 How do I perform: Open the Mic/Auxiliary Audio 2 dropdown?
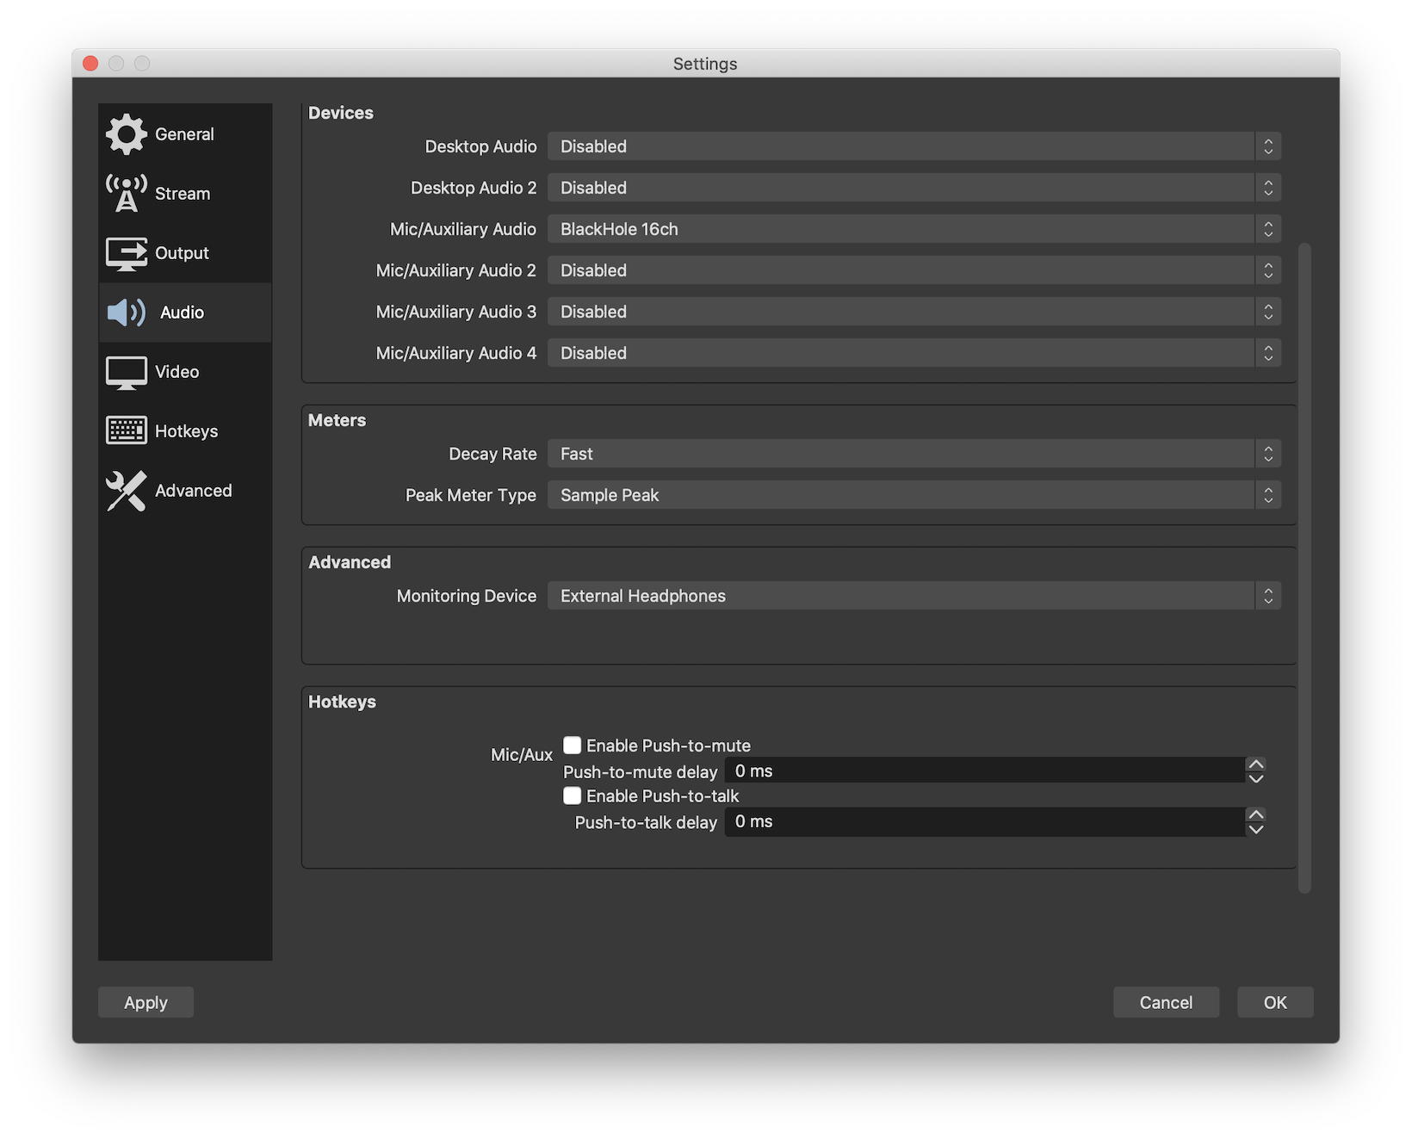tap(914, 270)
